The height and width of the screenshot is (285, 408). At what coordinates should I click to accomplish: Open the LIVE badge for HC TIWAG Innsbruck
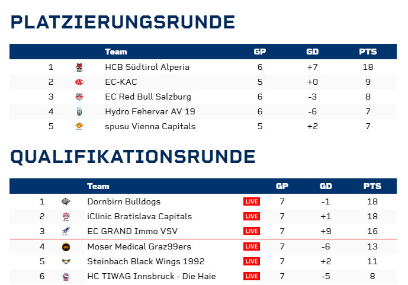click(252, 276)
